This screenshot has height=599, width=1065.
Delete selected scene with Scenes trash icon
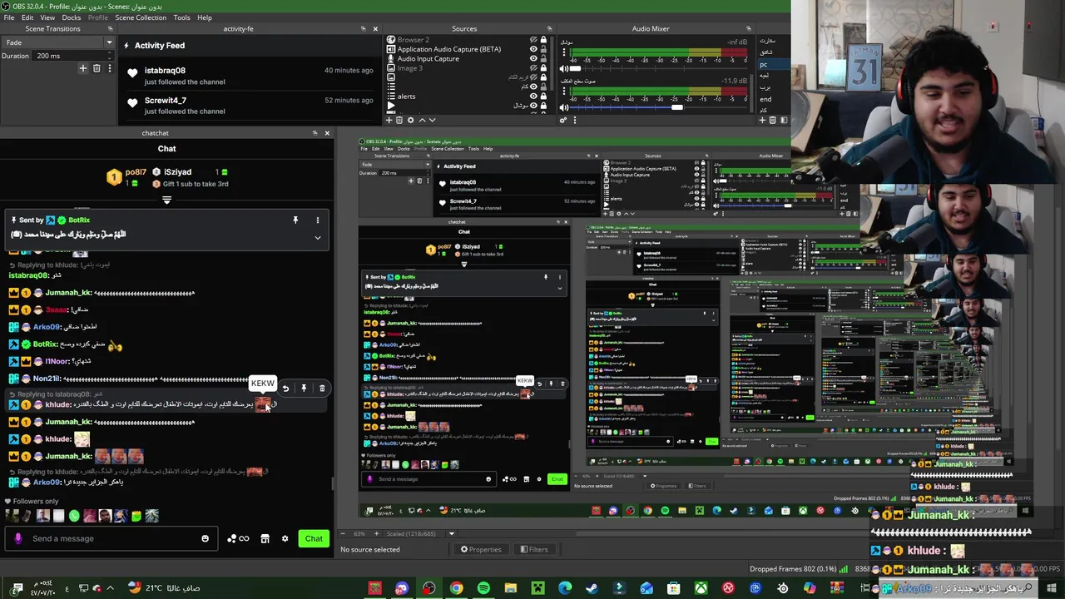coord(773,120)
